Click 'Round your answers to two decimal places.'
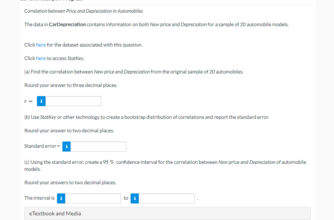 70,183
